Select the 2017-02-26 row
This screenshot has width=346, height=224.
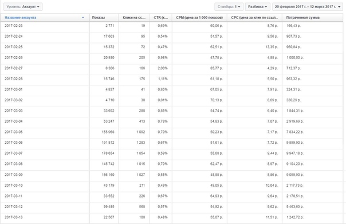172,58
